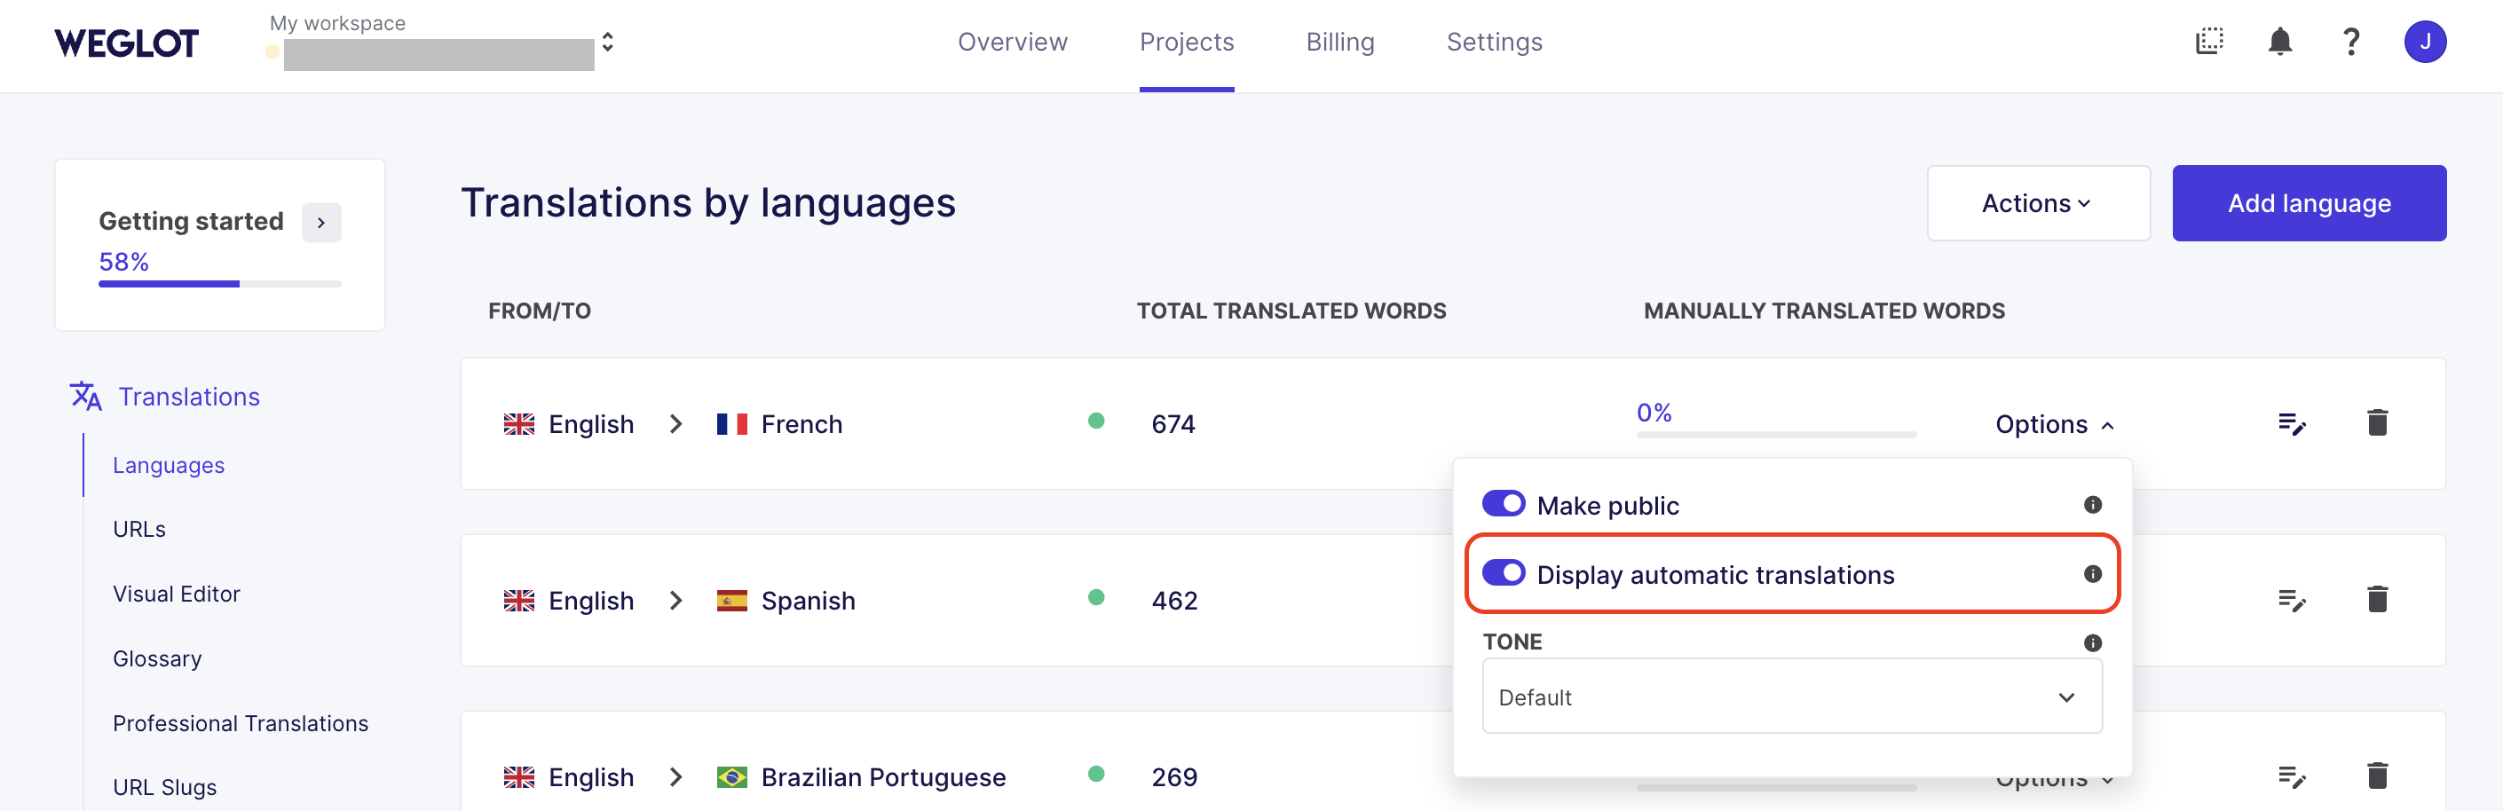Open Professional Translations
This screenshot has width=2503, height=811.
coord(240,723)
